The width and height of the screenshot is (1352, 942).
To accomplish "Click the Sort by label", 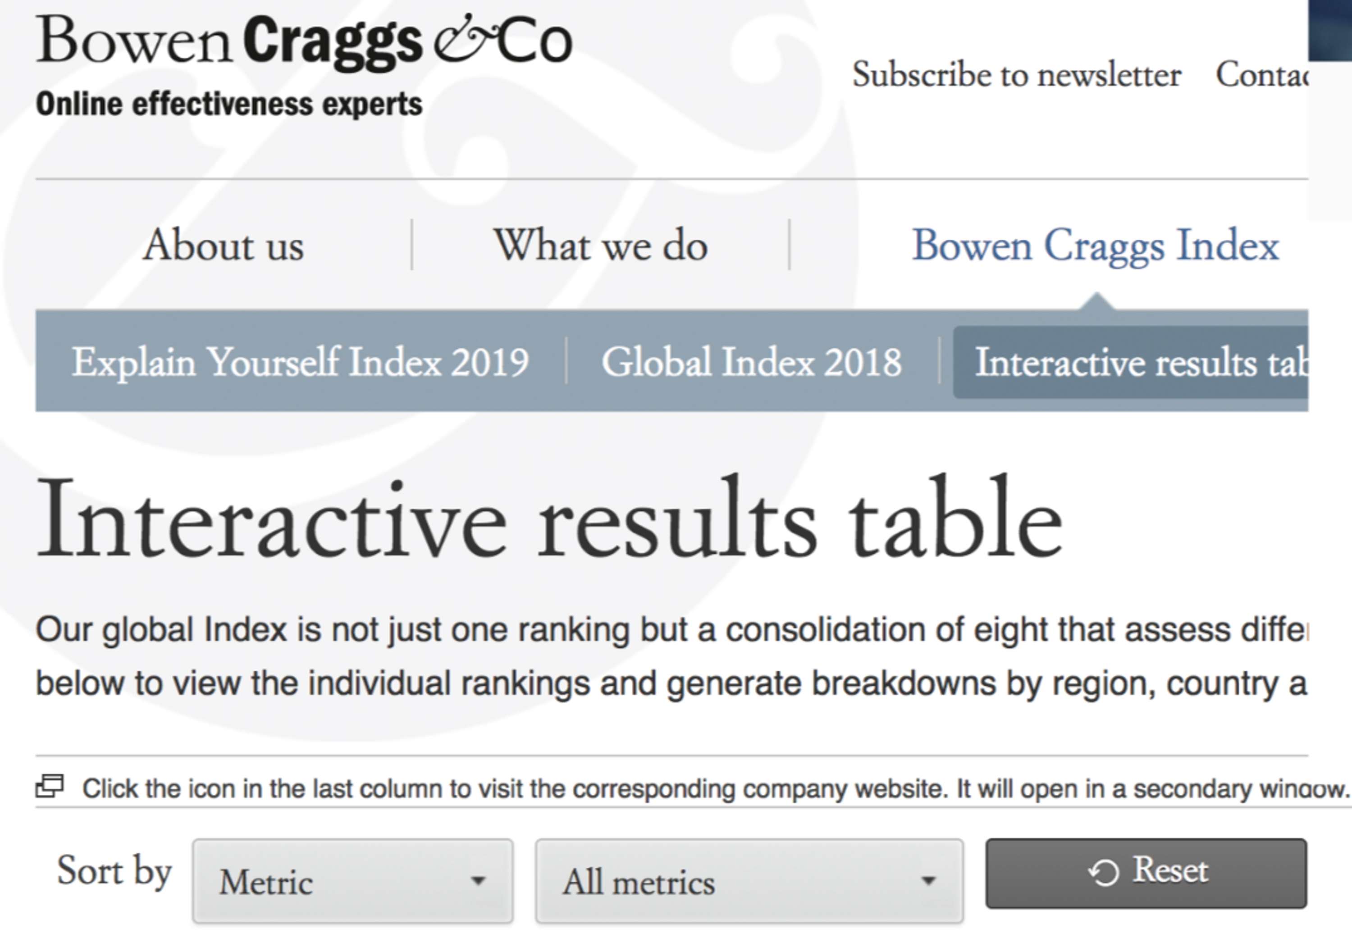I will click(x=114, y=871).
